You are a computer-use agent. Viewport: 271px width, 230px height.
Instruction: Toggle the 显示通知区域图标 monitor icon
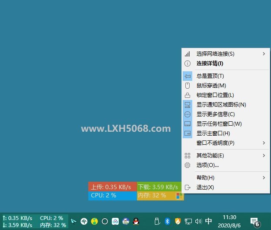tap(187, 105)
